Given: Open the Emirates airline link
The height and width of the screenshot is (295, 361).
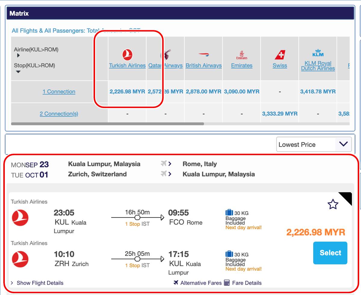Looking at the screenshot, I should click(x=242, y=65).
